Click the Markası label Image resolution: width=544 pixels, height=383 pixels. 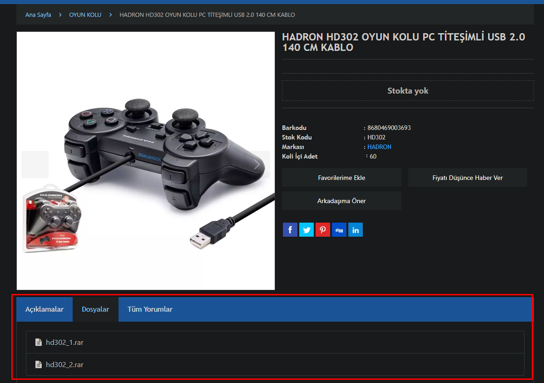[x=293, y=147]
